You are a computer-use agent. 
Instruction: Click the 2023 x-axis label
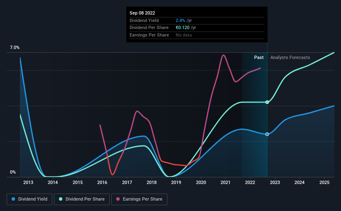coord(275,182)
